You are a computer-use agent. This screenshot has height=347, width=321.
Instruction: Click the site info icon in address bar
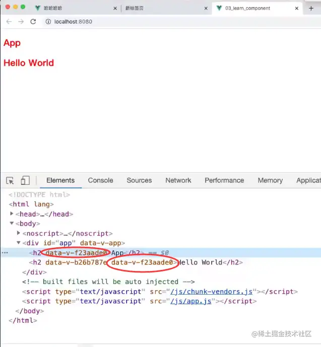pos(48,22)
